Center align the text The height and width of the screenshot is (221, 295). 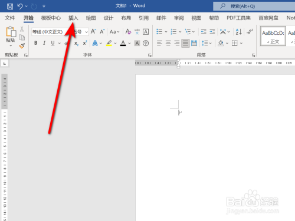click(168, 43)
